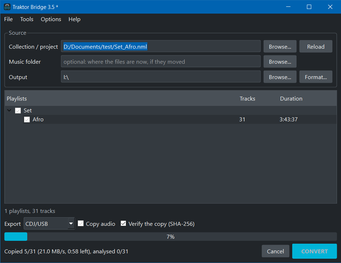Minimize the Traktor Bridge window

288,7
